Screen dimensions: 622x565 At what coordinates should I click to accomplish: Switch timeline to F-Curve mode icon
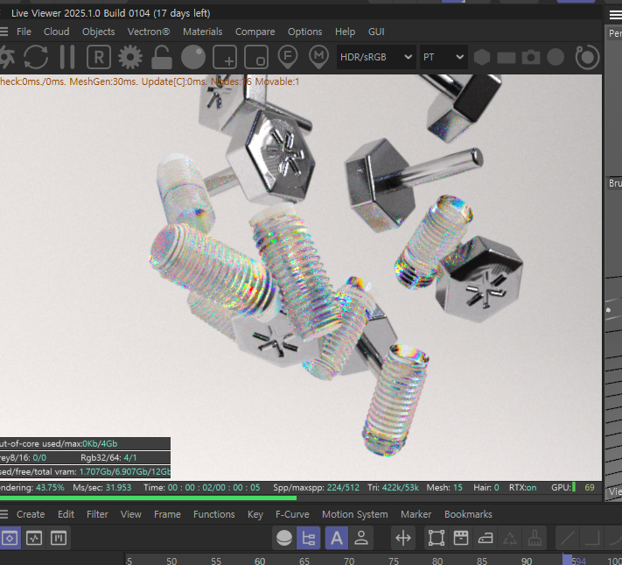pos(34,539)
